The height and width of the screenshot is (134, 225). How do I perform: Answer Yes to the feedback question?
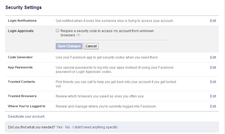click(59, 127)
